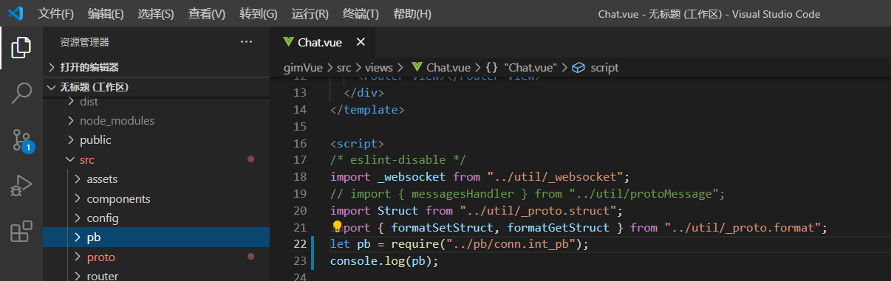This screenshot has width=891, height=281.
Task: Close the Chat.vue editor tab
Action: (x=361, y=42)
